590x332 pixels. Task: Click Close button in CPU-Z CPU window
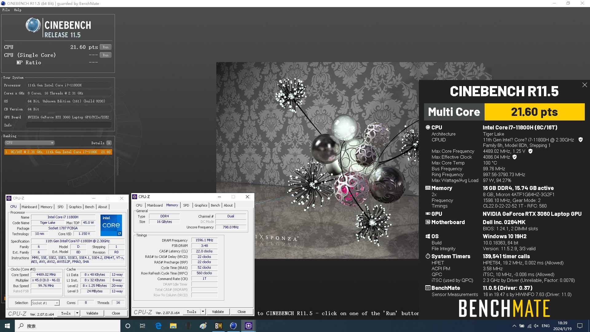pyautogui.click(x=116, y=313)
